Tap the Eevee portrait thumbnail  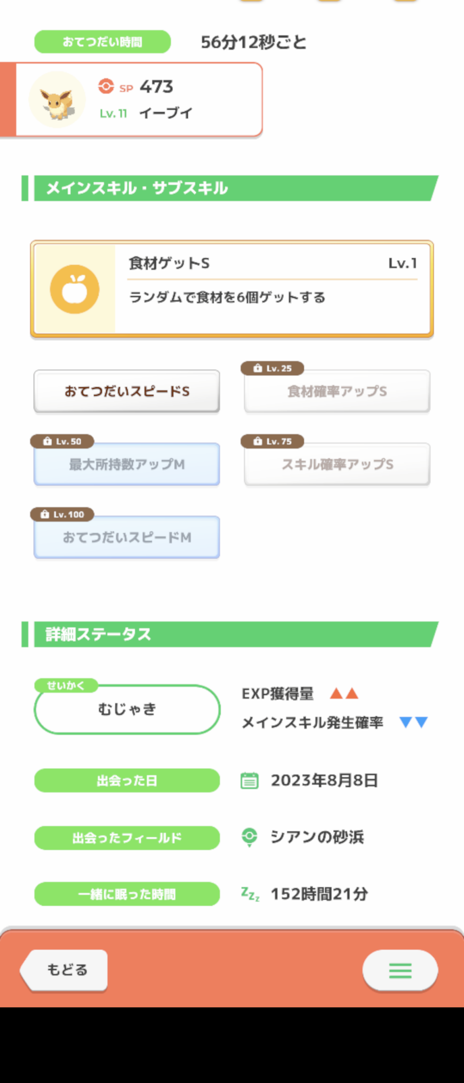coord(57,100)
